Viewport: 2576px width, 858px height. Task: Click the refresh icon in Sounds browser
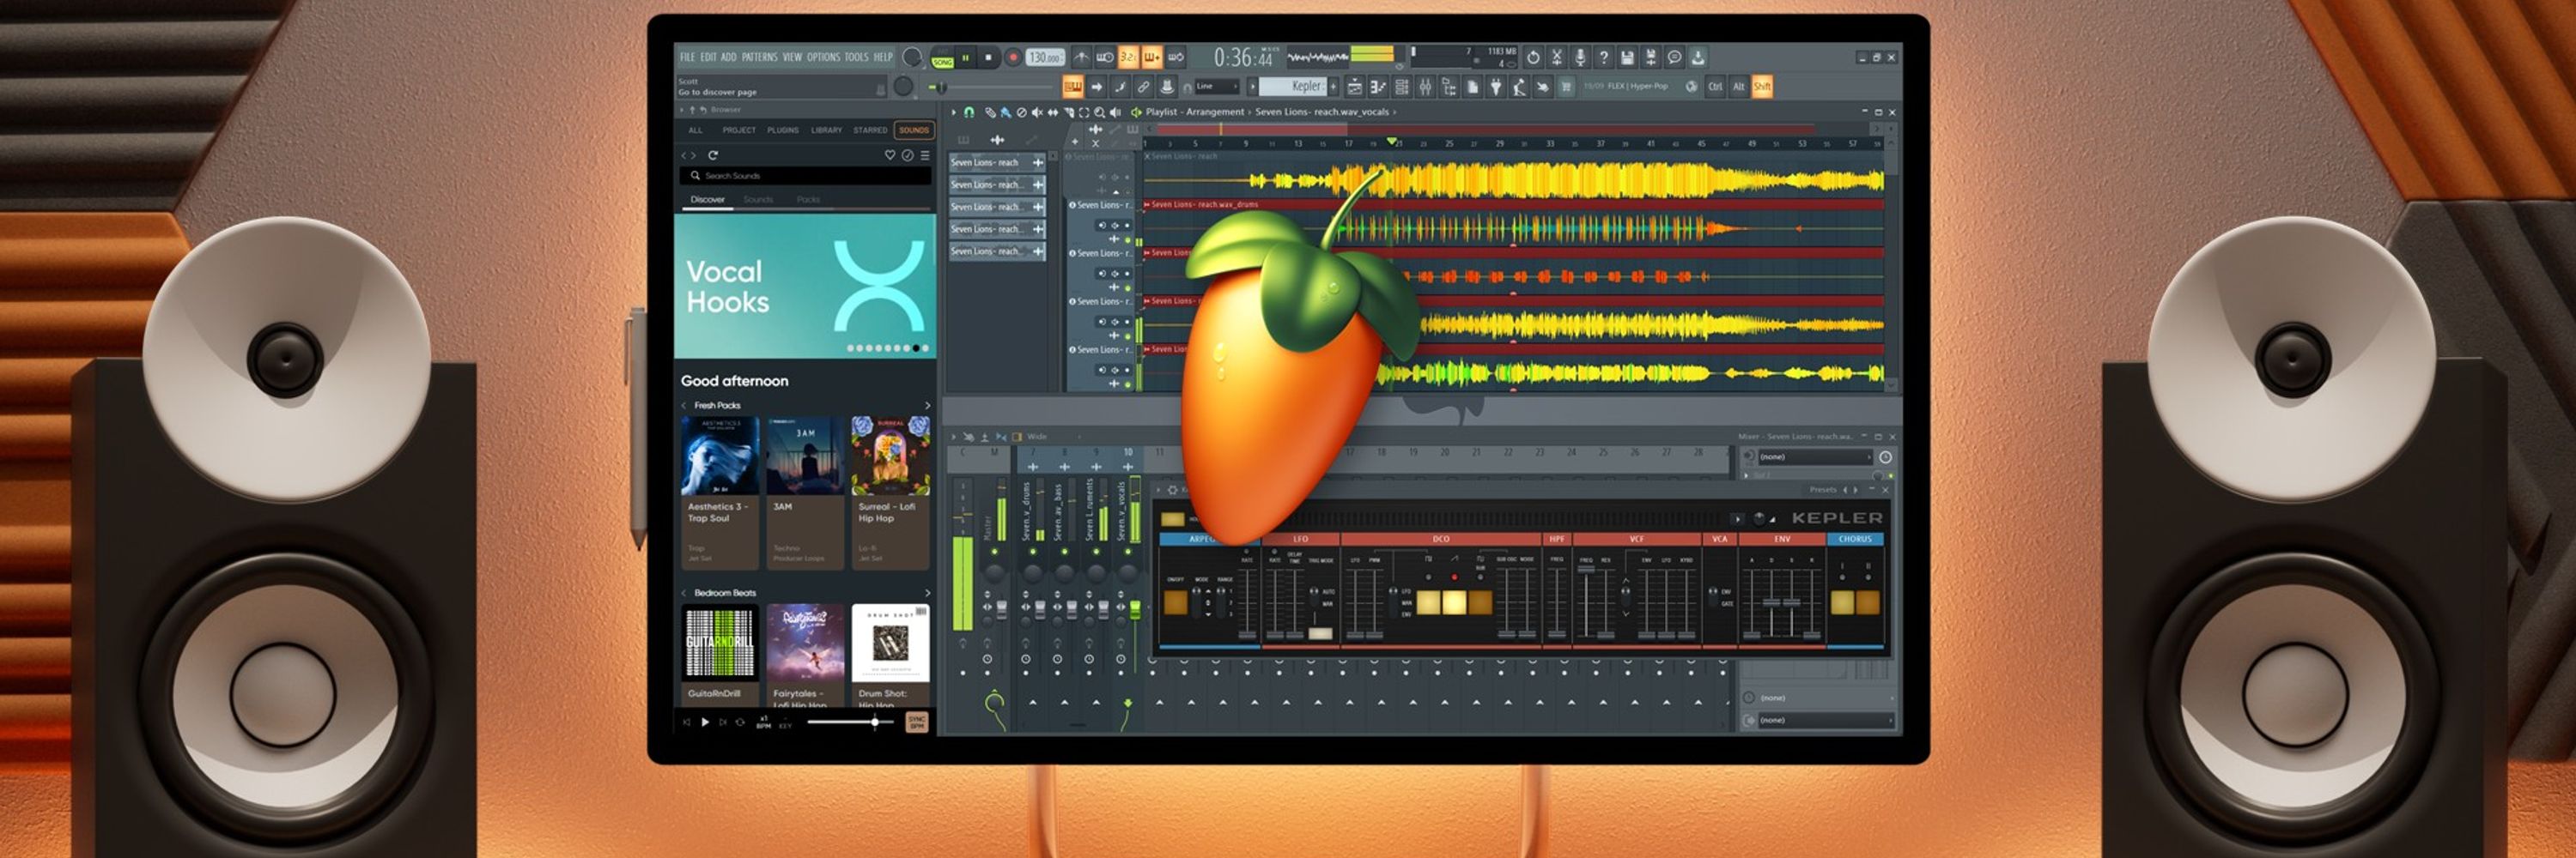pyautogui.click(x=713, y=156)
